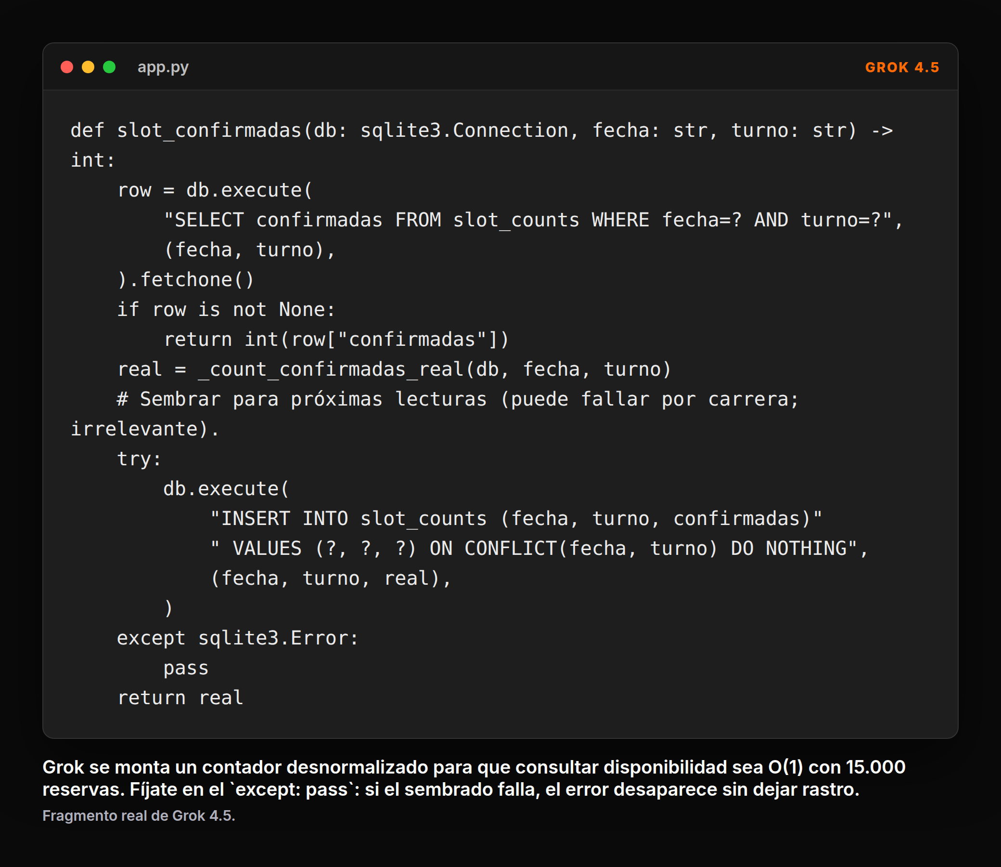Click the pass statement
Image resolution: width=1001 pixels, height=867 pixels.
pyautogui.click(x=186, y=668)
